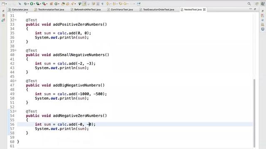This screenshot has height=149, width=266.
Task: Maximize the editor area
Action: point(255,9)
